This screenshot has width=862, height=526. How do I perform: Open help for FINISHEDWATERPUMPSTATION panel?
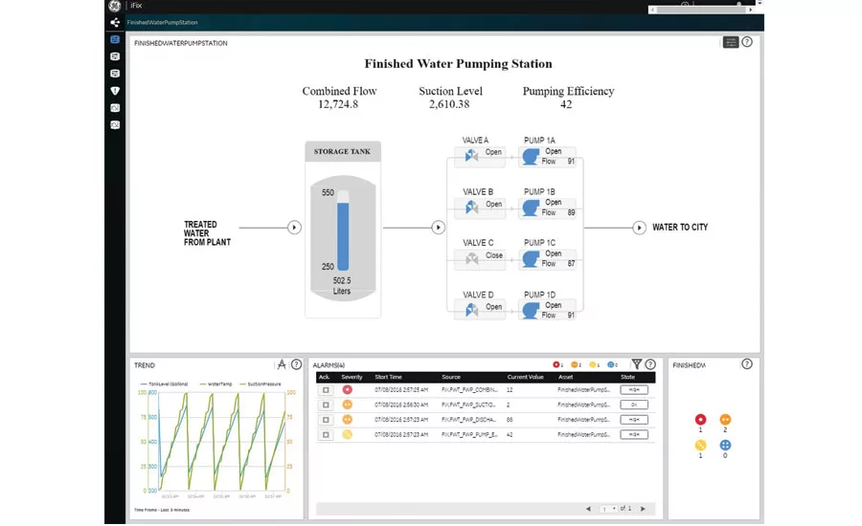coord(747,42)
